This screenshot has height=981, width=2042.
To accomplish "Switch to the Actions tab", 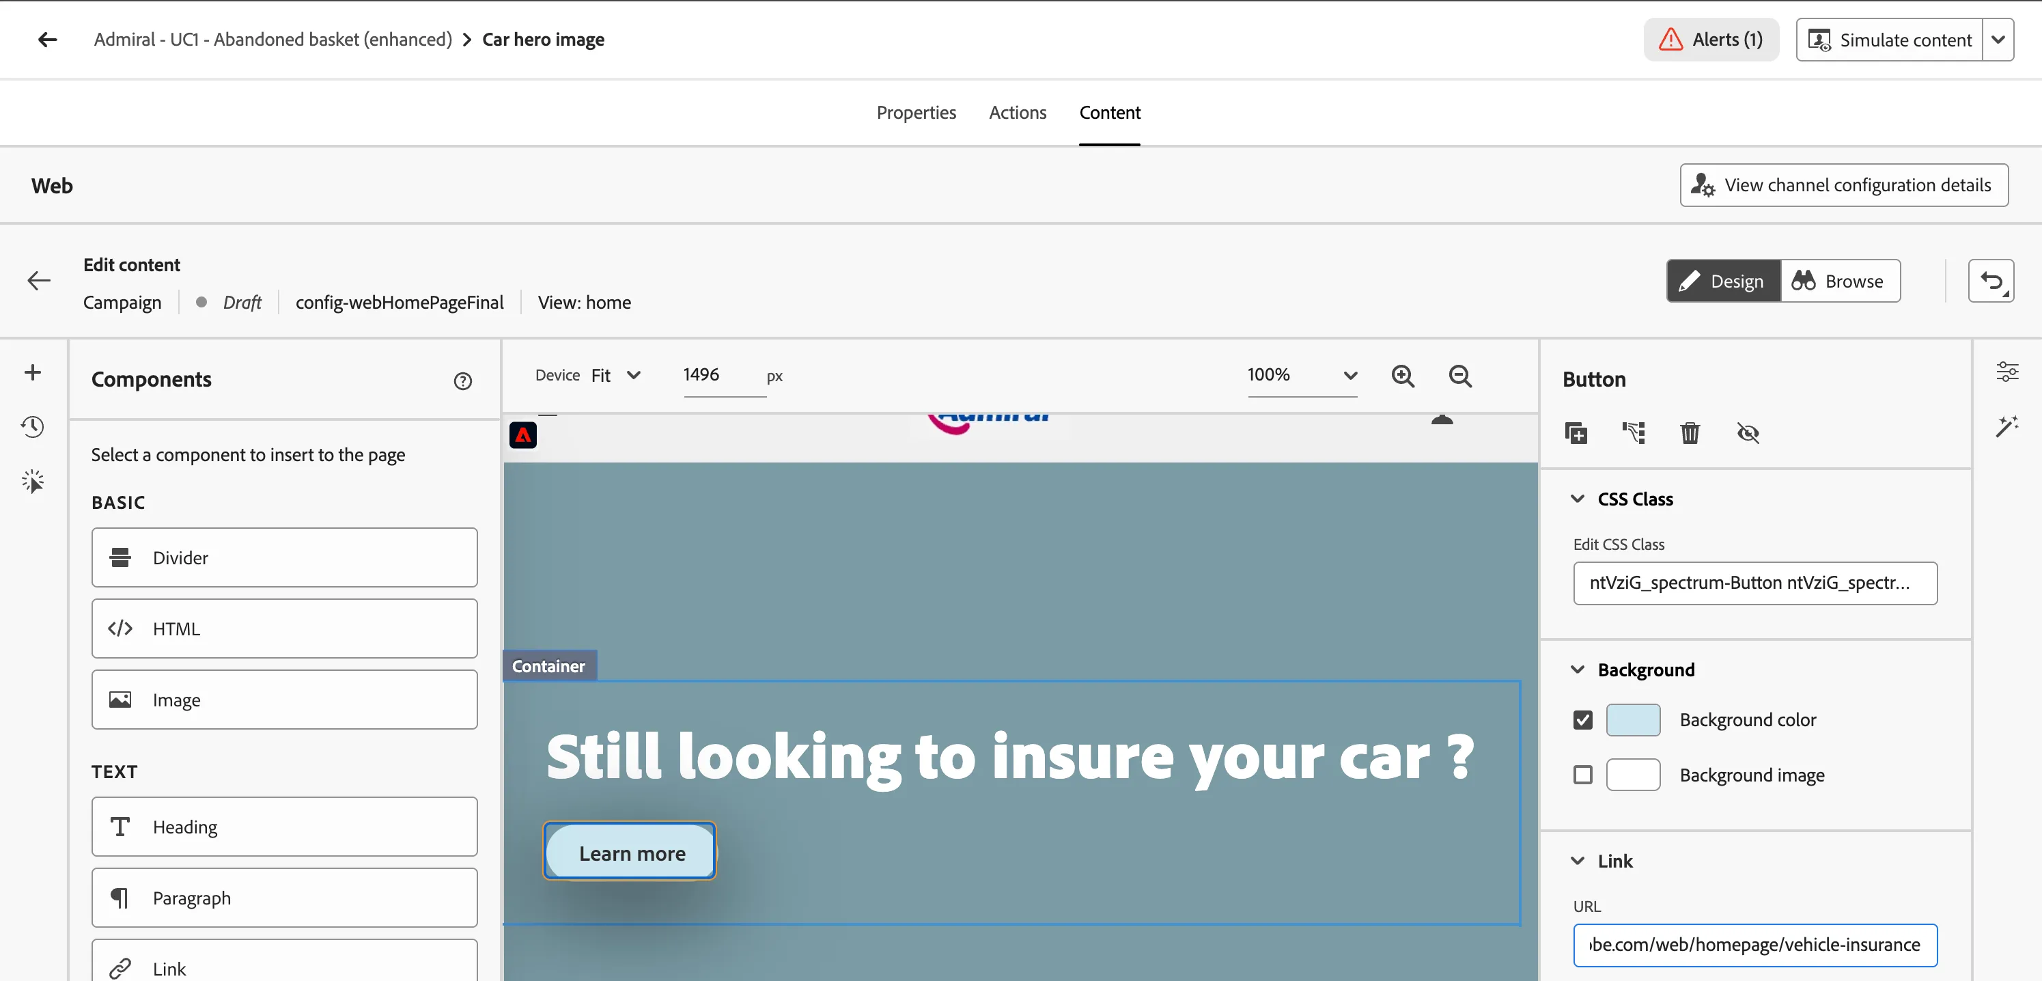I will [x=1018, y=113].
